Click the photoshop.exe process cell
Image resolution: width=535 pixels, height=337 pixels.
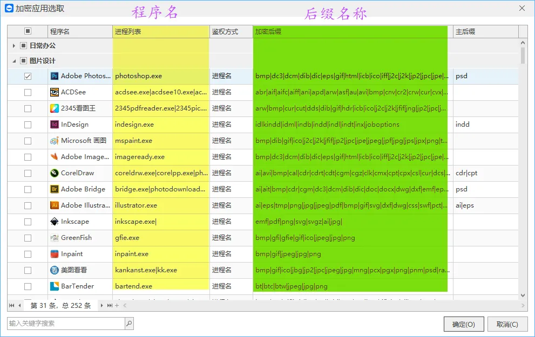click(x=161, y=76)
